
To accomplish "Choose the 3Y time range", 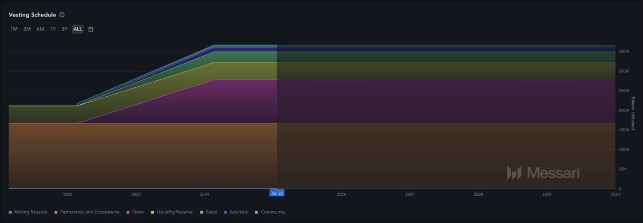I will 64,29.
